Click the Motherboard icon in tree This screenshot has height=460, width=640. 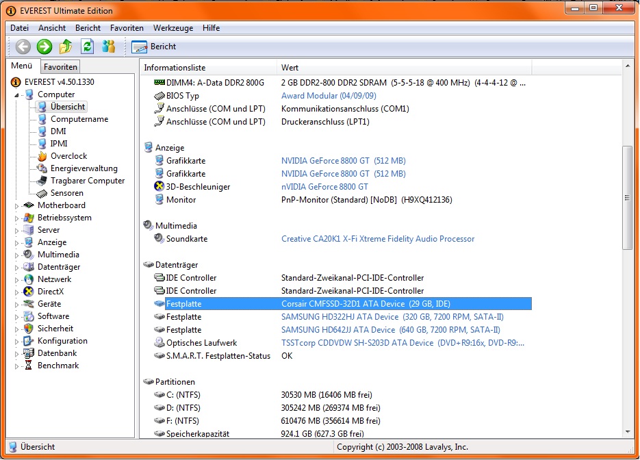pyautogui.click(x=29, y=205)
